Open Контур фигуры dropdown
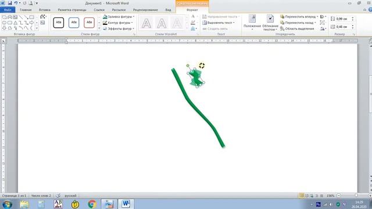 118,23
